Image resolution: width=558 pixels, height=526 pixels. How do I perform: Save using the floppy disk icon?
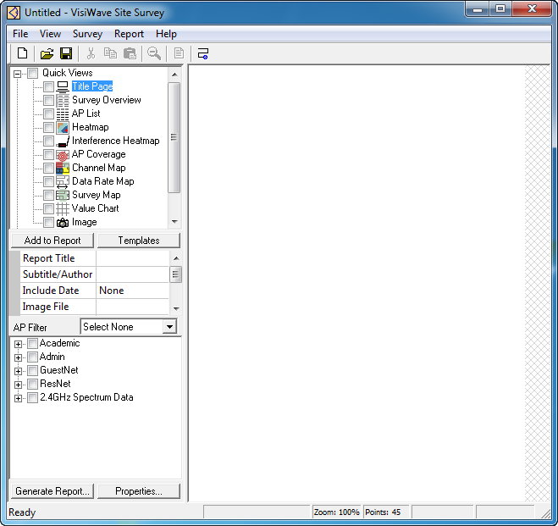tap(66, 53)
